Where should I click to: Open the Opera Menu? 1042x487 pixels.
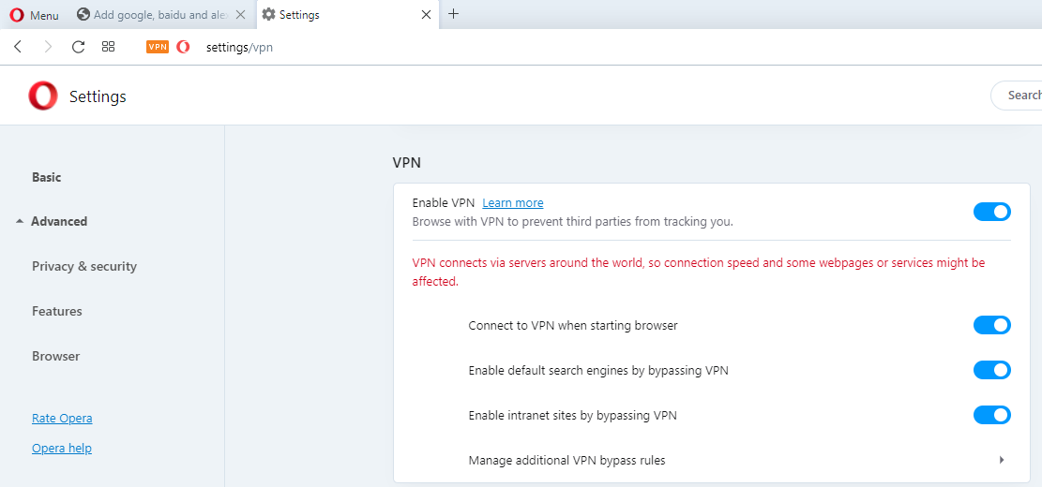[x=34, y=15]
